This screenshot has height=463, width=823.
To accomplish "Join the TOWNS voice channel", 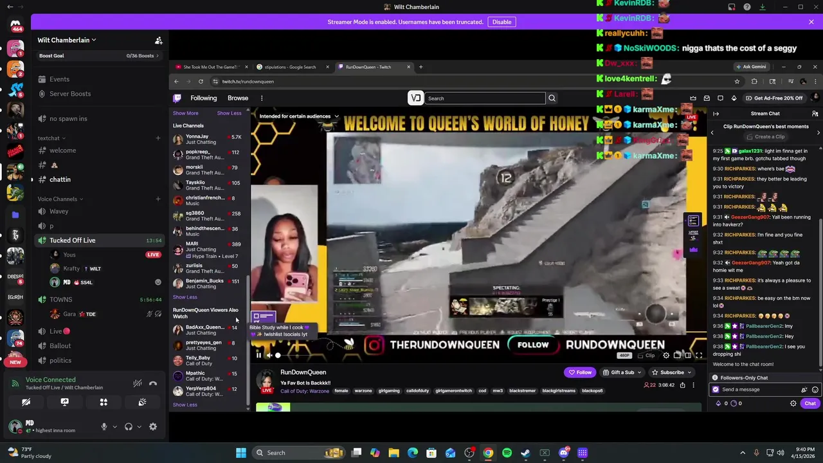I will point(100,300).
